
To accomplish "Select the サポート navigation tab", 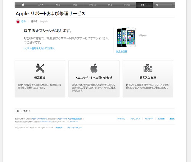I will click(x=144, y=5).
